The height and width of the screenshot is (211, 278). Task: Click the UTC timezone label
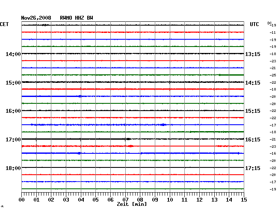(254, 24)
